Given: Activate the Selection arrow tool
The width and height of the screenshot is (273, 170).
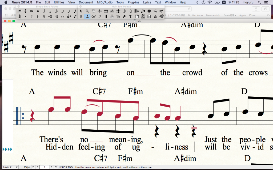Looking at the screenshot, I should click(x=81, y=11).
